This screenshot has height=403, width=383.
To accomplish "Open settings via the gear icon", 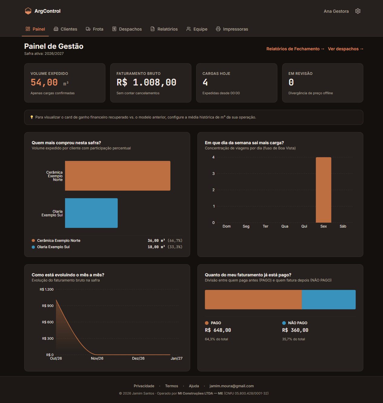I will (x=358, y=11).
